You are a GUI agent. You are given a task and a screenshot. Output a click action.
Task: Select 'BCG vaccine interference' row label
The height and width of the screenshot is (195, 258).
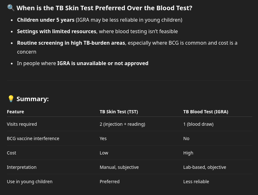(x=33, y=139)
